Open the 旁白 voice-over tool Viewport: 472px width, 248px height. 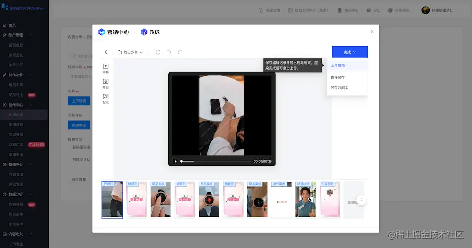pos(106,83)
